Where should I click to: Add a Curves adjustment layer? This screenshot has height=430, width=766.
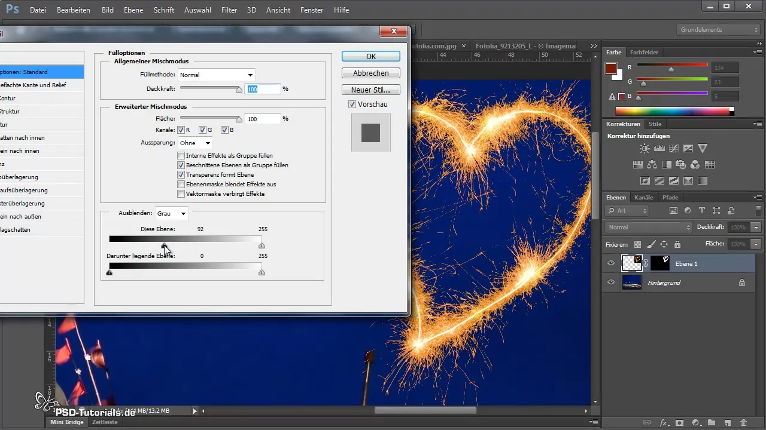(x=674, y=149)
